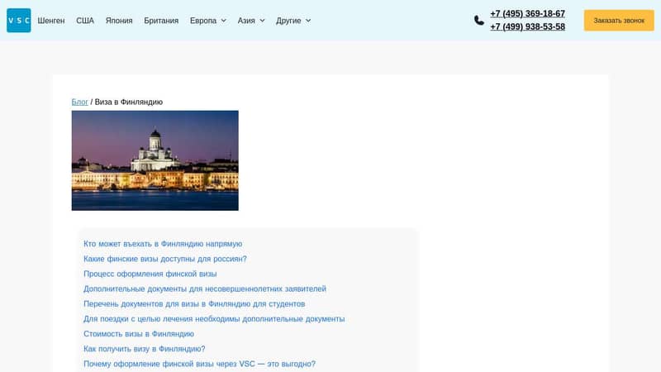Viewport: 661px width, 372px height.
Task: Jump to Какие финские визы доступны для россиян
Action: tap(164, 259)
